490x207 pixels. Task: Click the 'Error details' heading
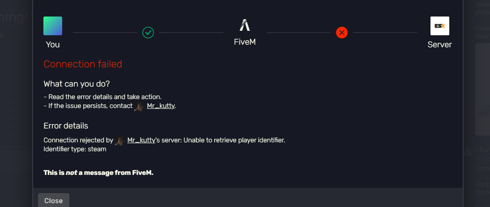(x=66, y=126)
